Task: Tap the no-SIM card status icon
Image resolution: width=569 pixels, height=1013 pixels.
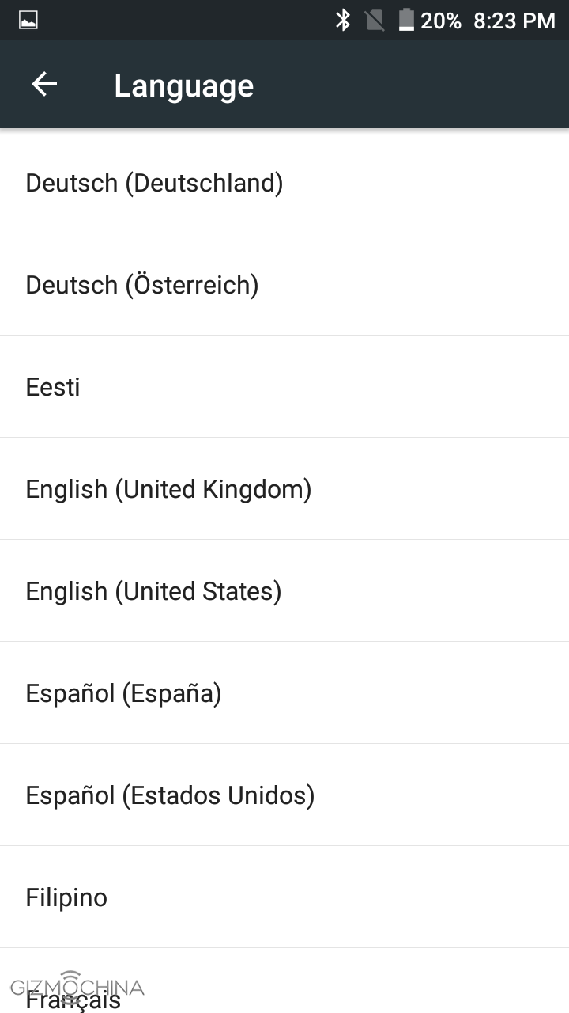Action: [375, 20]
